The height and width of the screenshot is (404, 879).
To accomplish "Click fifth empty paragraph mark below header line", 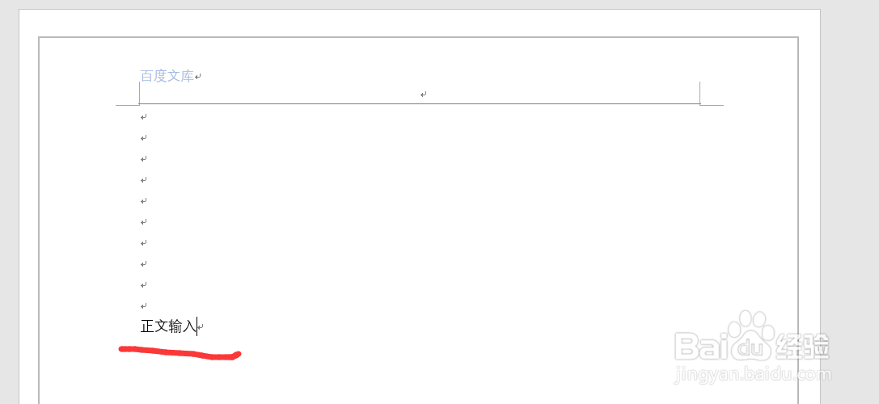I will [x=144, y=201].
